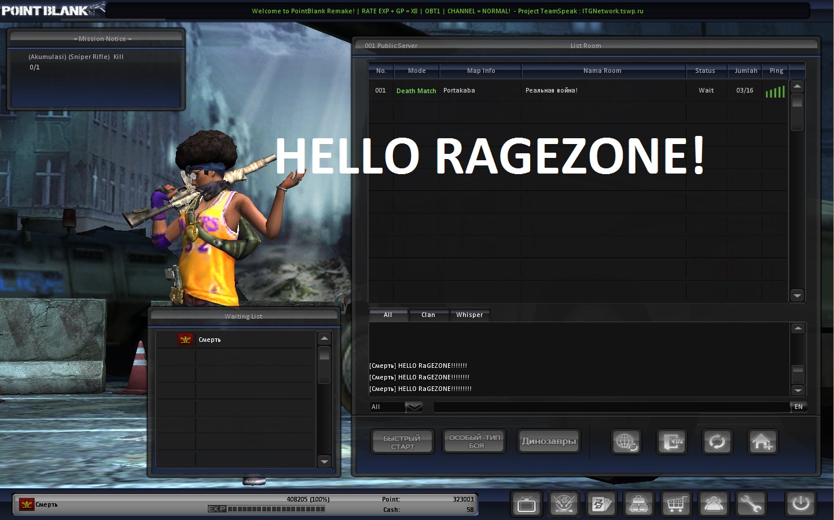This screenshot has height=520, width=834.
Task: Click the Смерть nickname in bottom bar
Action: pos(46,504)
